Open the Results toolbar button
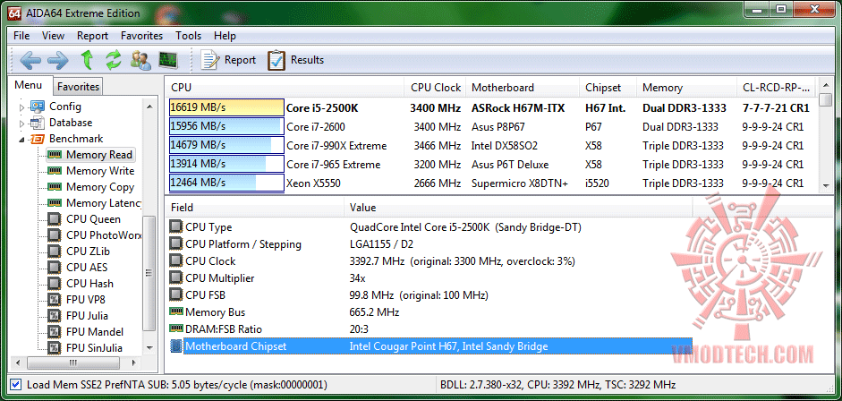The width and height of the screenshot is (842, 401). point(296,60)
